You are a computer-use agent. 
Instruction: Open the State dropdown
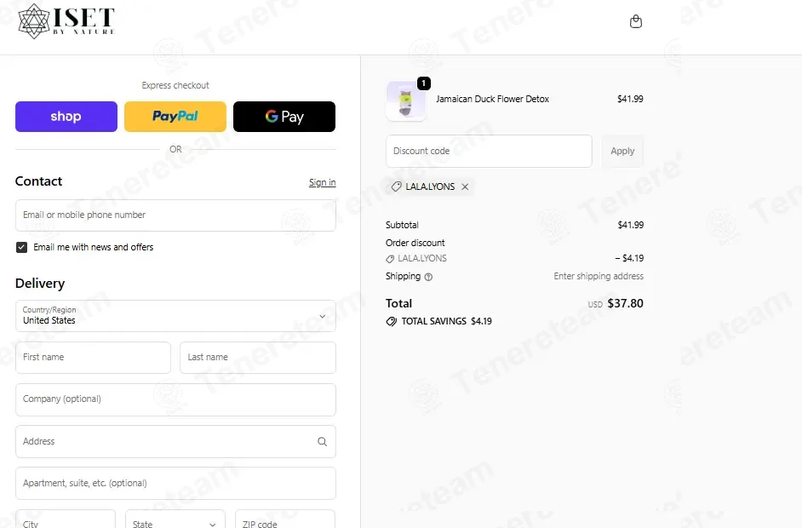[175, 519]
